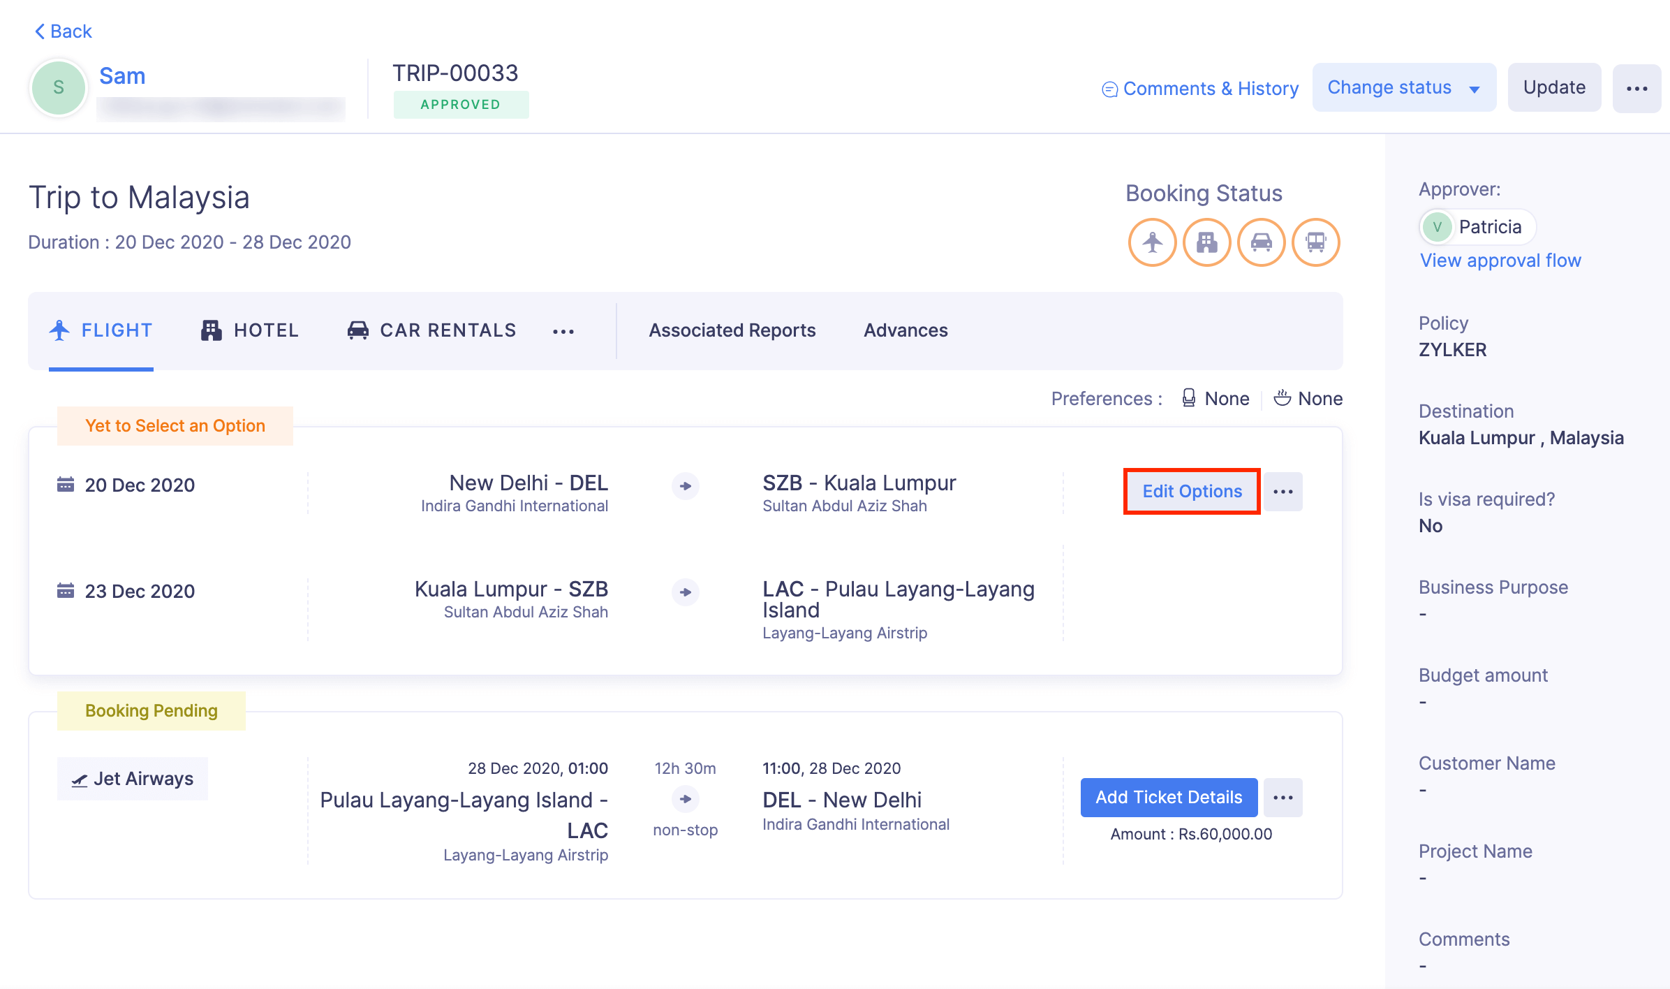Click the seat preference icon

tap(1188, 398)
